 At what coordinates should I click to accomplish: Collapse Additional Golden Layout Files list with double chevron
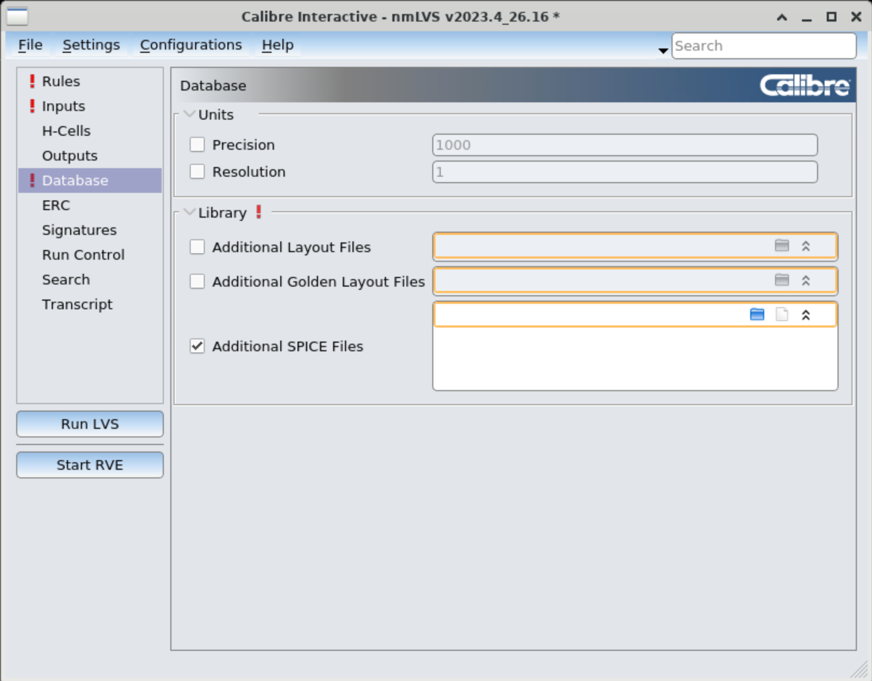806,281
